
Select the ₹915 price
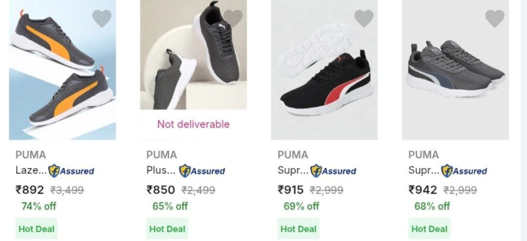[x=290, y=190]
